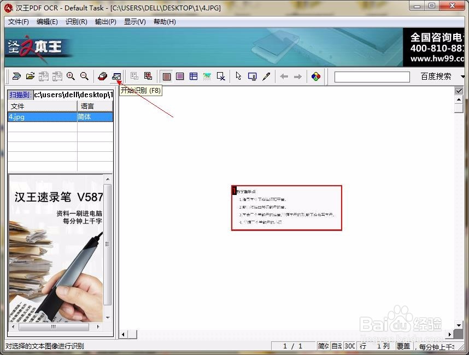Image resolution: width=469 pixels, height=355 pixels.
Task: Click the ad panel scroll down arrow
Action: [108, 318]
